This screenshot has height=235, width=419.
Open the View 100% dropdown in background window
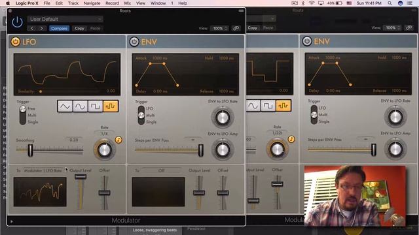coord(392,27)
